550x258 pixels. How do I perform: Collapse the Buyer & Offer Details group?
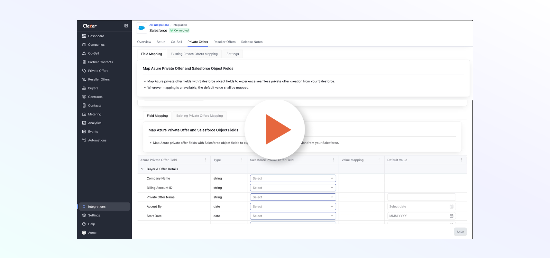[142, 169]
